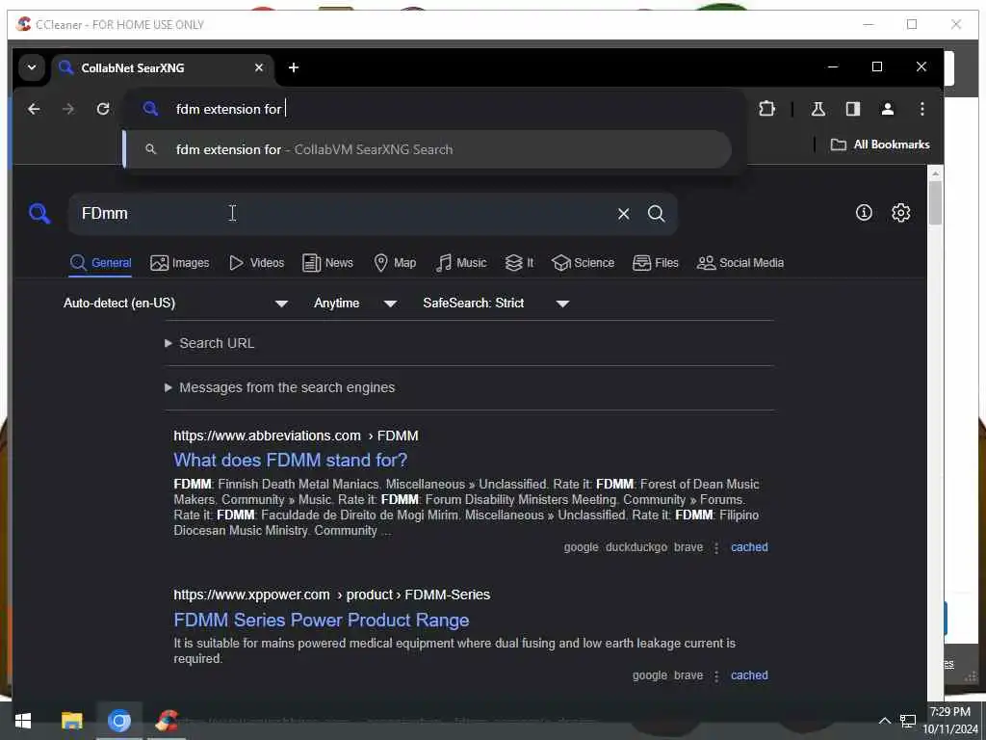Open the profile avatar menu
The image size is (986, 740).
coord(887,109)
